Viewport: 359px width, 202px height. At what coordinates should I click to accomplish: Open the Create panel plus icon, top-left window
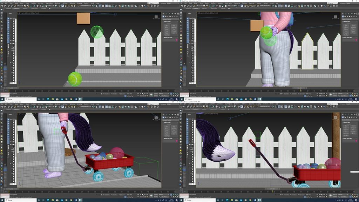tap(164, 13)
